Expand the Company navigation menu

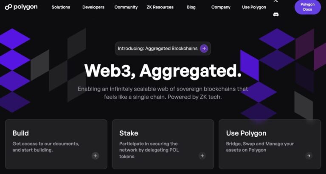tap(221, 7)
